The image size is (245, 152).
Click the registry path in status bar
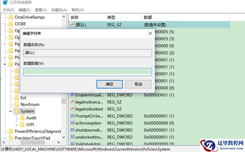coord(86,149)
